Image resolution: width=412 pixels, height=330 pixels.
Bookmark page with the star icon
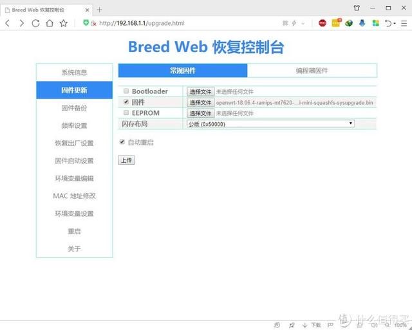[63, 23]
